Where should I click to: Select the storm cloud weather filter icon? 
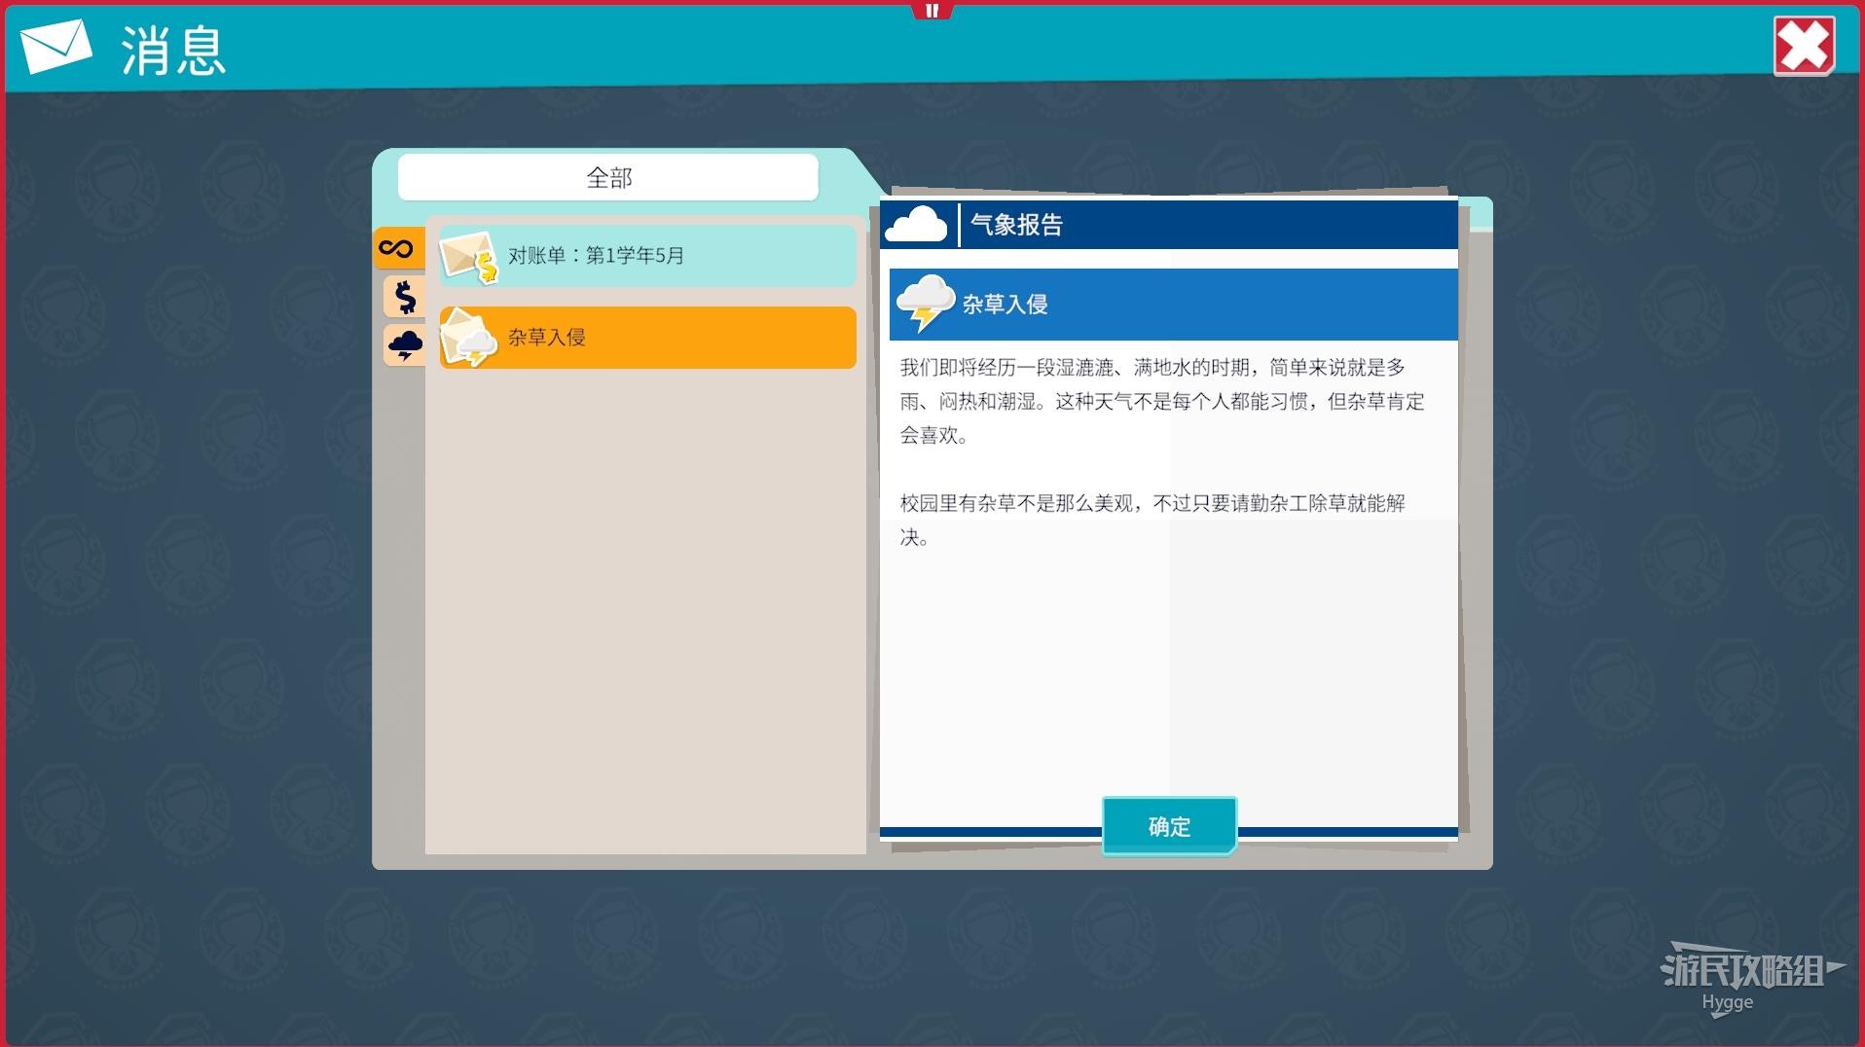pyautogui.click(x=405, y=344)
